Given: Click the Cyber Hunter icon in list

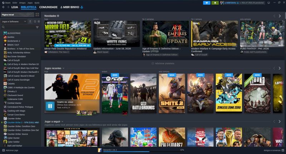Looking at the screenshot, I should (5, 138).
